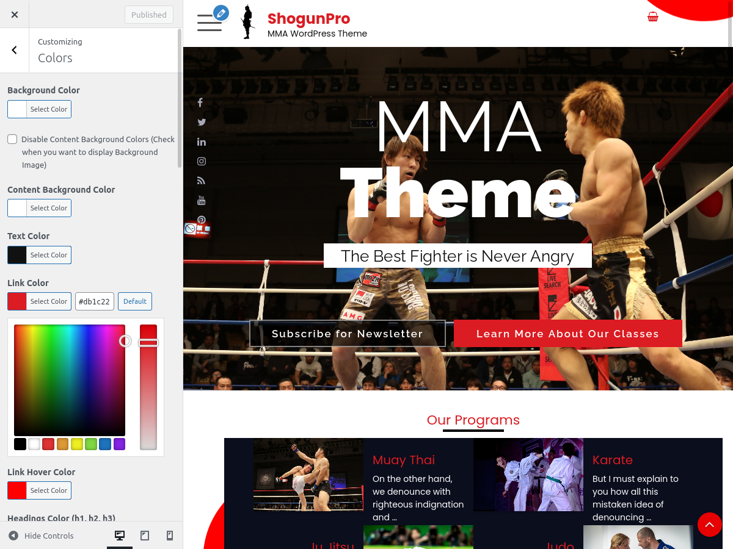The image size is (733, 549).
Task: Enable Disable Content Background Colors checkbox
Action: [x=12, y=139]
